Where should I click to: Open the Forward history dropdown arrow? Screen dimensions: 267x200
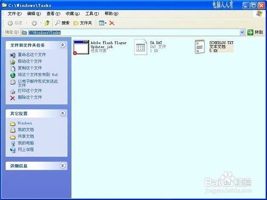[41, 23]
